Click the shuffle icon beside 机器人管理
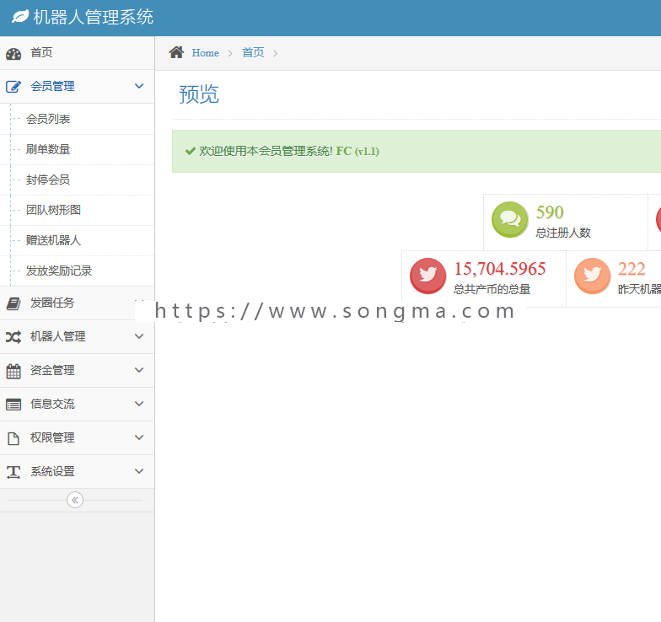The image size is (661, 622). pyautogui.click(x=13, y=337)
